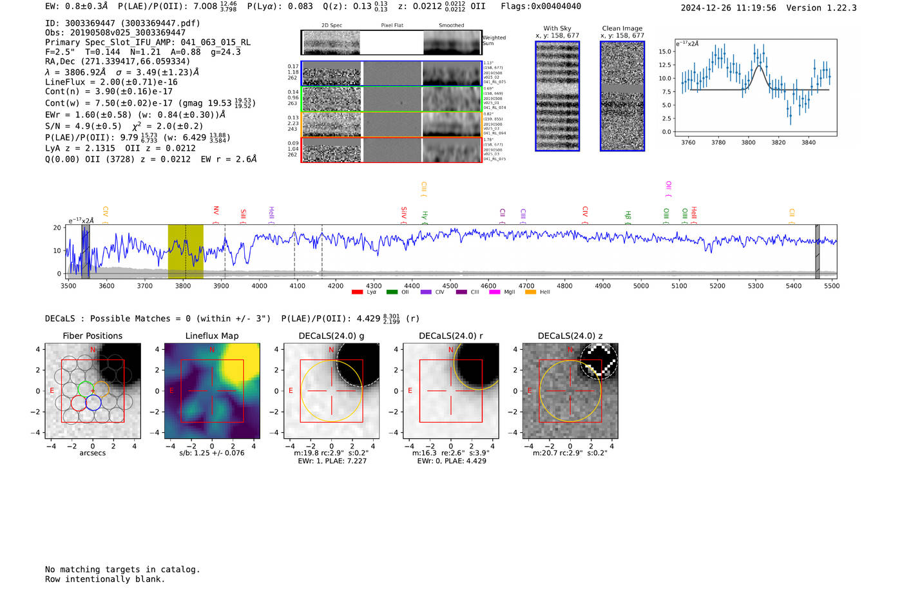Select the Primary Spec_Slot_IFU_AMP: 041_063_015_RL line
Screen dimensions: 902x614
coord(148,43)
